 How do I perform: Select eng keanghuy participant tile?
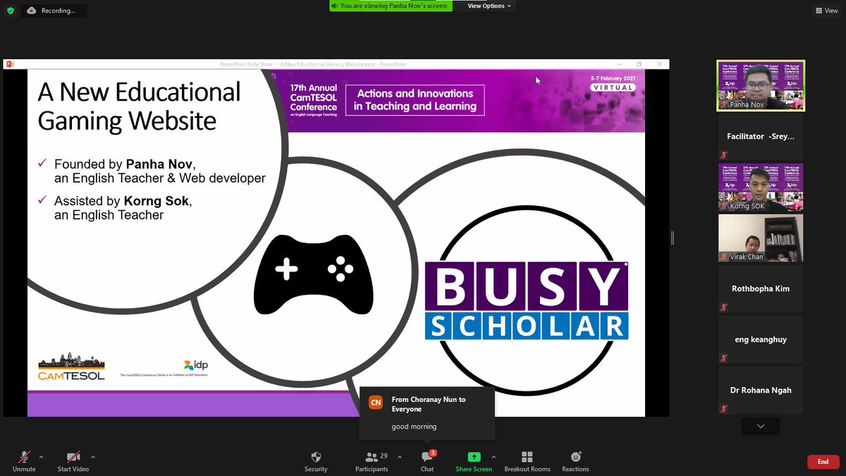(761, 340)
